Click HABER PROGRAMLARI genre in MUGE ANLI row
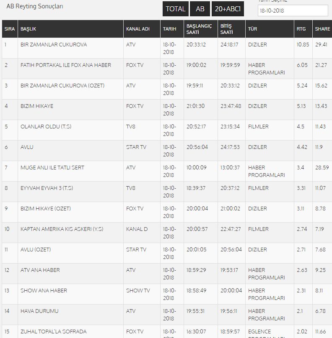The height and width of the screenshot is (338, 332). click(x=266, y=171)
